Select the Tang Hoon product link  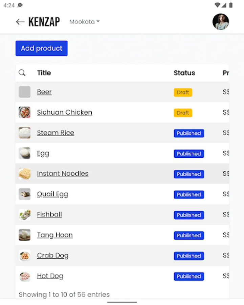coord(55,235)
